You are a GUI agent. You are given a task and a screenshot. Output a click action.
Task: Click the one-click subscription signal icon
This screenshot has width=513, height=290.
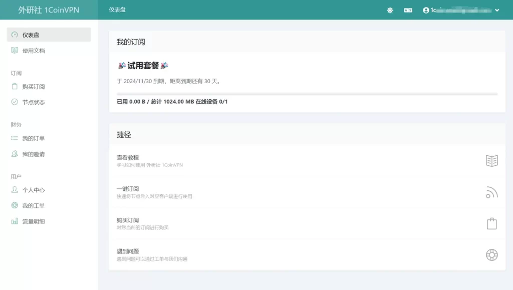coord(491,192)
